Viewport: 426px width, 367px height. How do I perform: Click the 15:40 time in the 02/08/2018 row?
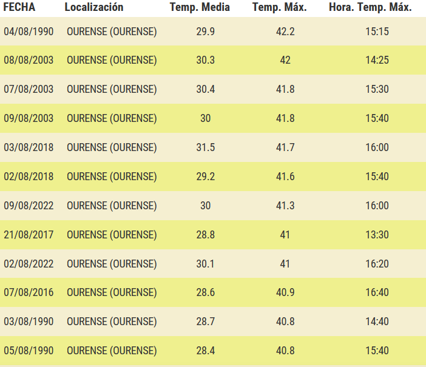pyautogui.click(x=377, y=177)
